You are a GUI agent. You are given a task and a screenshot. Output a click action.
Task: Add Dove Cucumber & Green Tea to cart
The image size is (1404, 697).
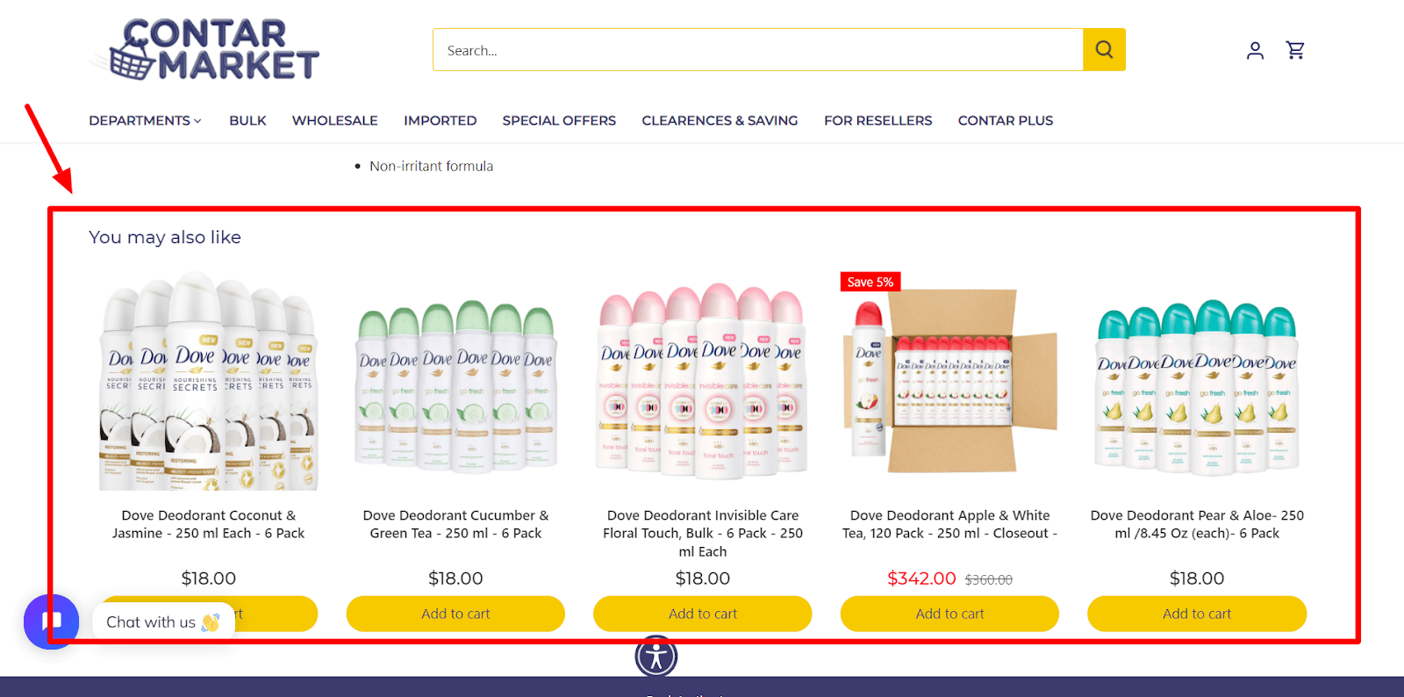click(455, 614)
